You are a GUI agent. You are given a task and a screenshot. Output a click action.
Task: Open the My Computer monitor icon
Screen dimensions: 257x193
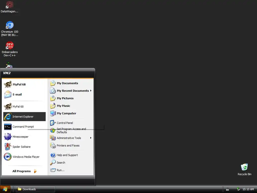[x=53, y=113]
